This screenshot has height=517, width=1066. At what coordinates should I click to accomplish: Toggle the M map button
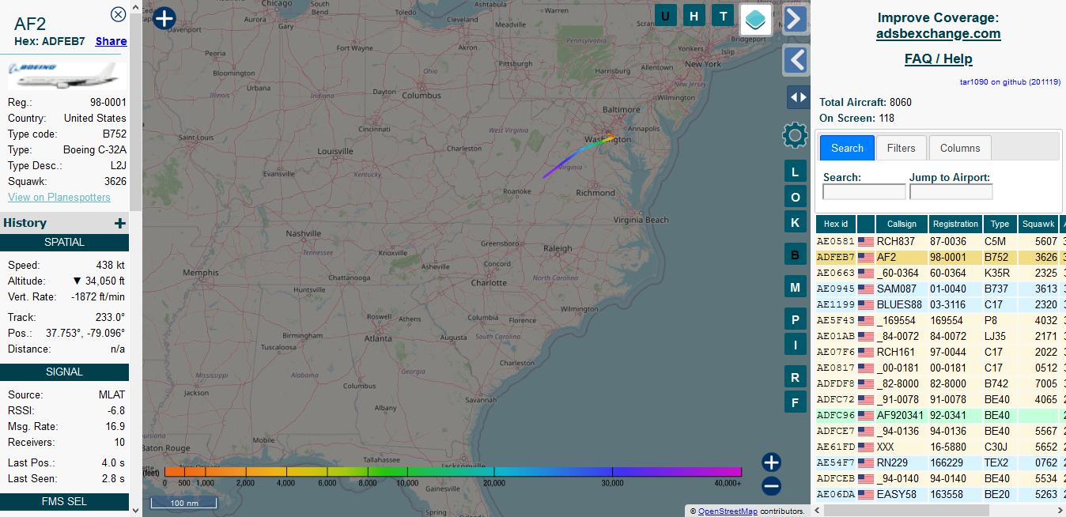(x=795, y=288)
